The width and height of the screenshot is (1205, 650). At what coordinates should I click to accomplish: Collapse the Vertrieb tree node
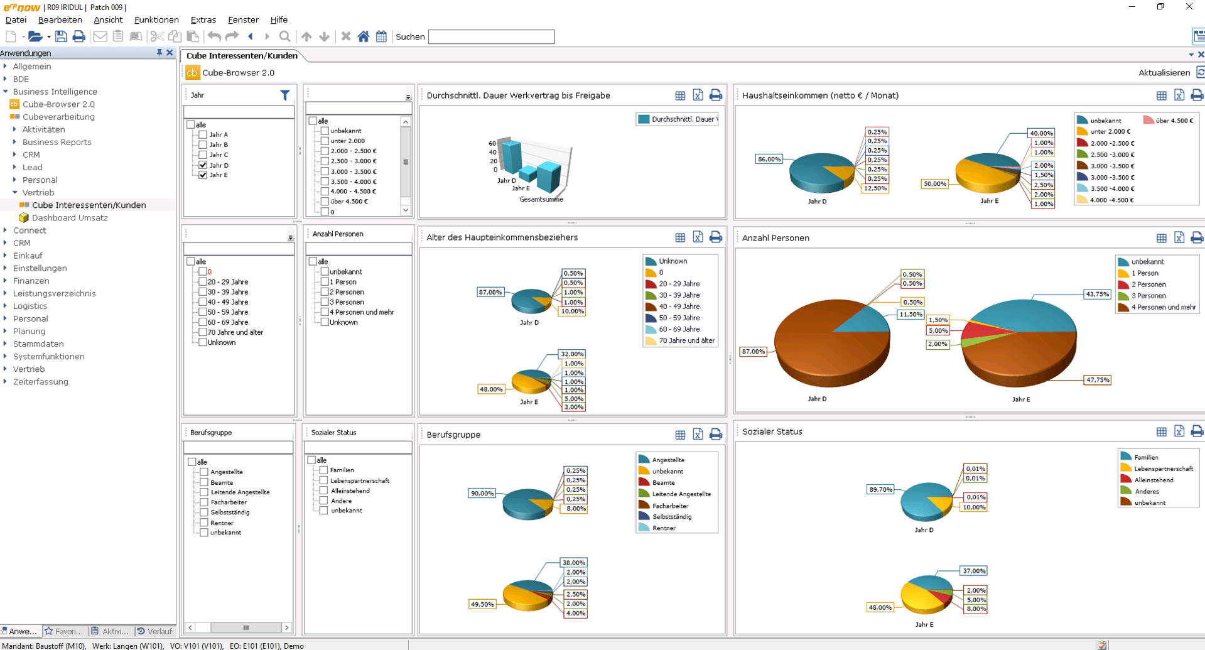click(15, 192)
